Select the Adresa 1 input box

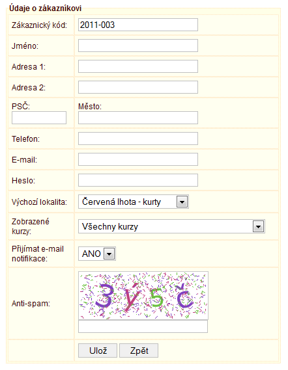coord(138,66)
